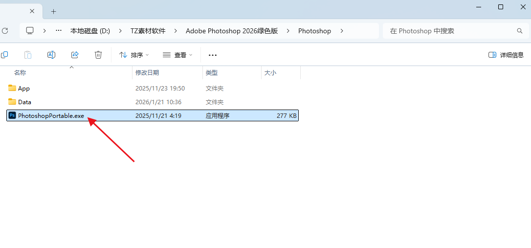Expand chevron after the This PC icon
Viewport: 531px width, 248px height.
click(x=44, y=31)
